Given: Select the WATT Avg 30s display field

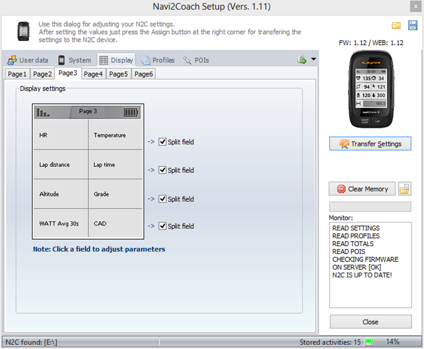Looking at the screenshot, I should tap(61, 223).
